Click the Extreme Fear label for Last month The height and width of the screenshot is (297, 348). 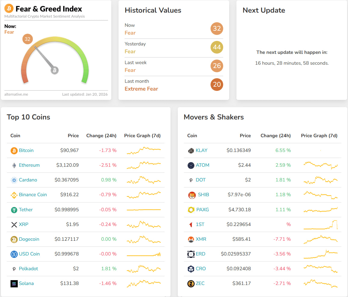(x=141, y=89)
